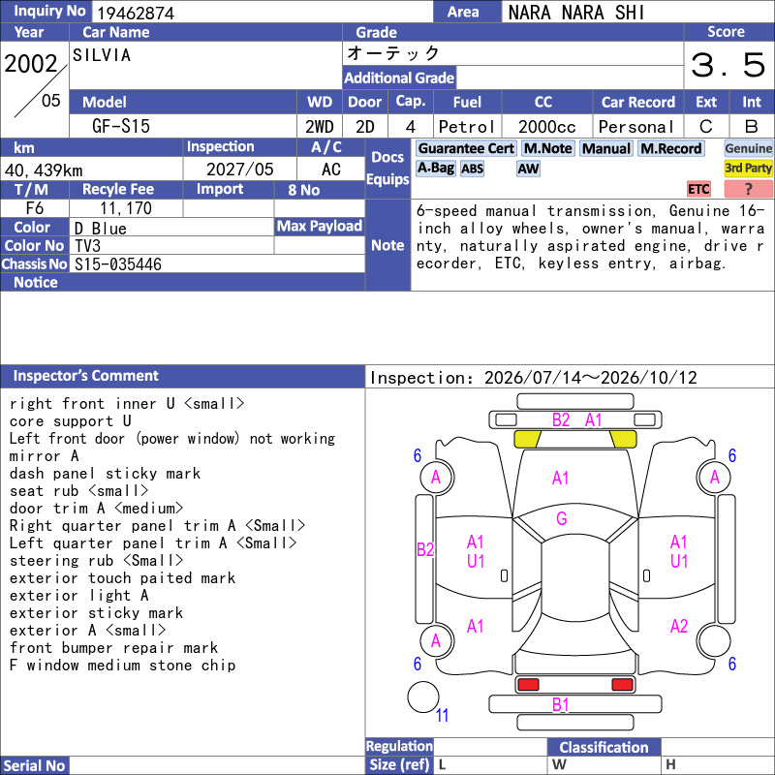Click the B2 A1 front bumper marking

[576, 420]
